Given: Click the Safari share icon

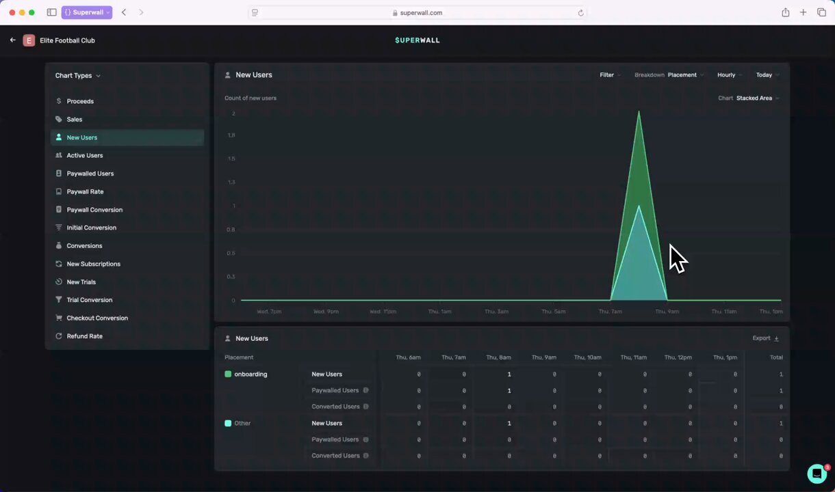Looking at the screenshot, I should (x=786, y=12).
